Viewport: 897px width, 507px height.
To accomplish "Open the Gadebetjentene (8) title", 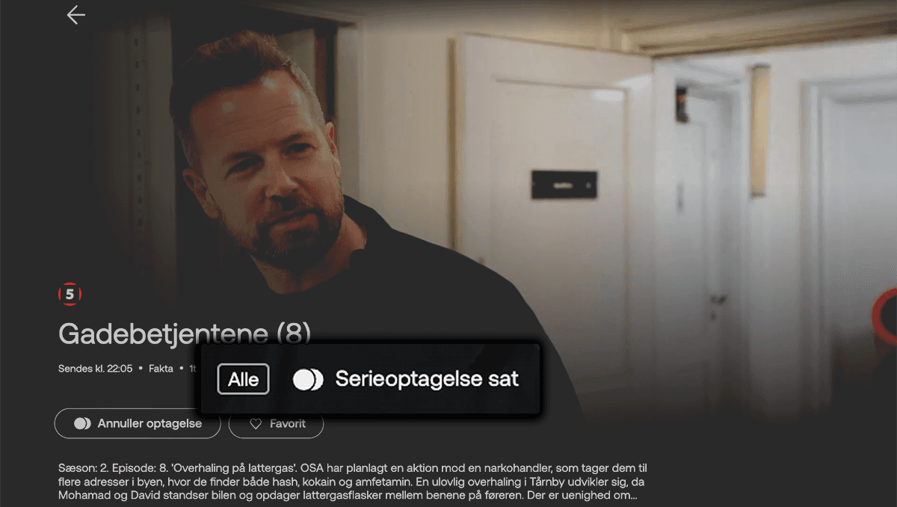I will [x=184, y=334].
